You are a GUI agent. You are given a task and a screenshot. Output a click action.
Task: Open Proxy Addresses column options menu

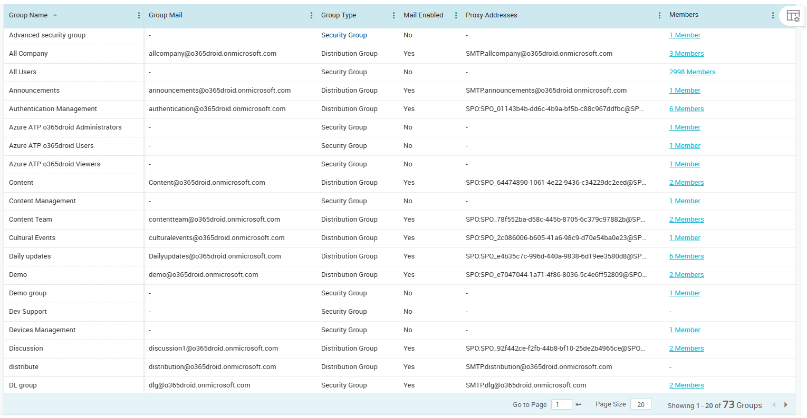659,15
